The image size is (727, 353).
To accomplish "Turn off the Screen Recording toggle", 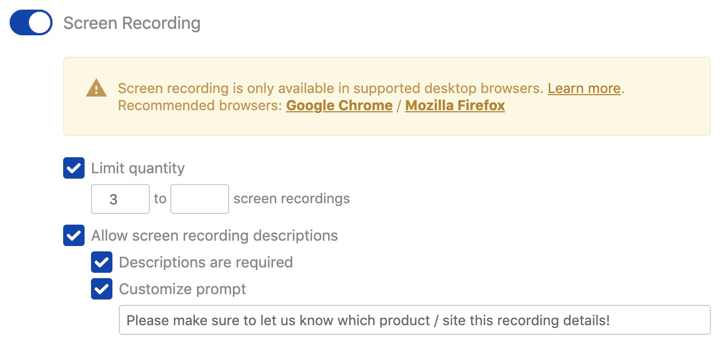I will pyautogui.click(x=31, y=22).
